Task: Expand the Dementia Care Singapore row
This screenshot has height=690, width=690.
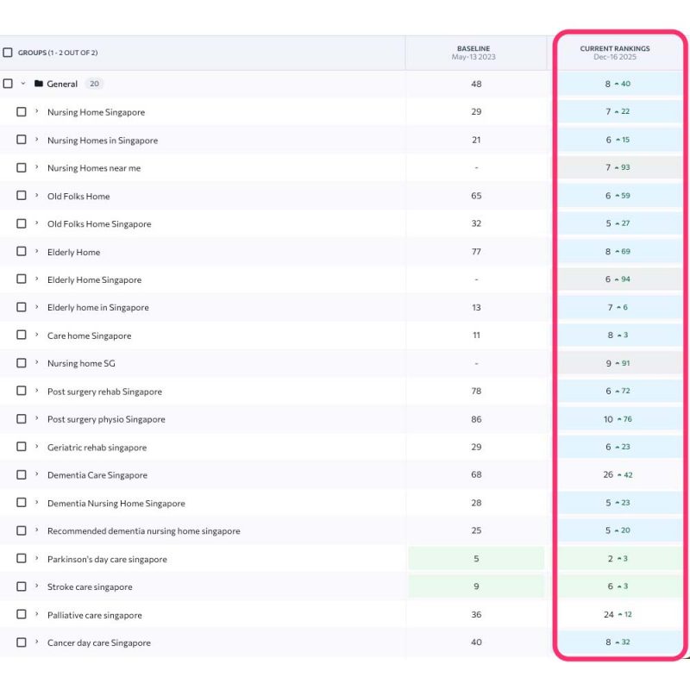Action: (37, 475)
